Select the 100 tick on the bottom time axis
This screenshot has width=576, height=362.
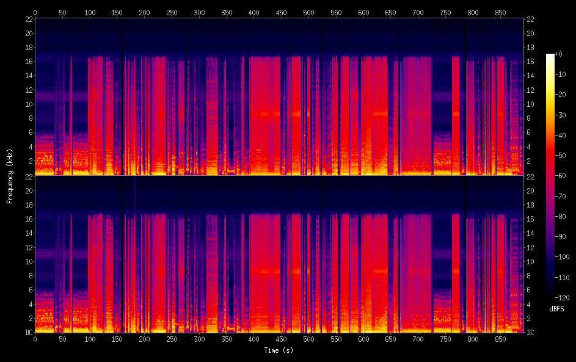click(90, 339)
